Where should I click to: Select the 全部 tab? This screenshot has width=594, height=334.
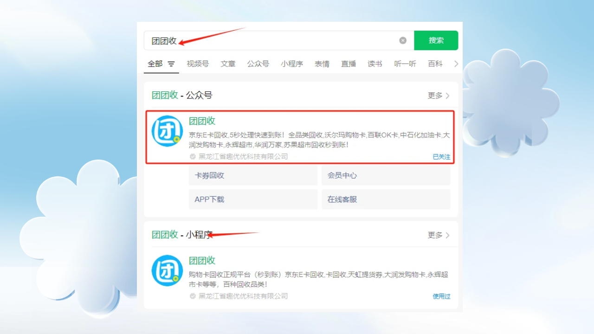155,64
